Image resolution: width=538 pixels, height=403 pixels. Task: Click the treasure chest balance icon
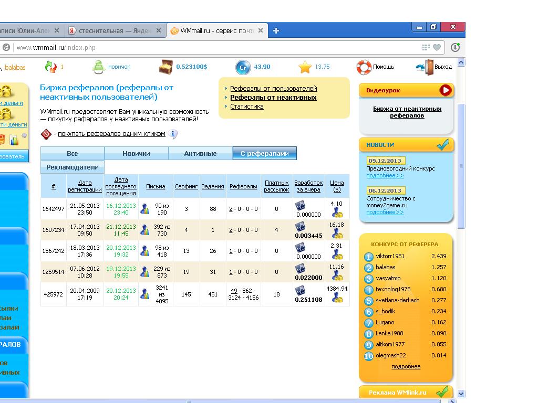tap(166, 67)
